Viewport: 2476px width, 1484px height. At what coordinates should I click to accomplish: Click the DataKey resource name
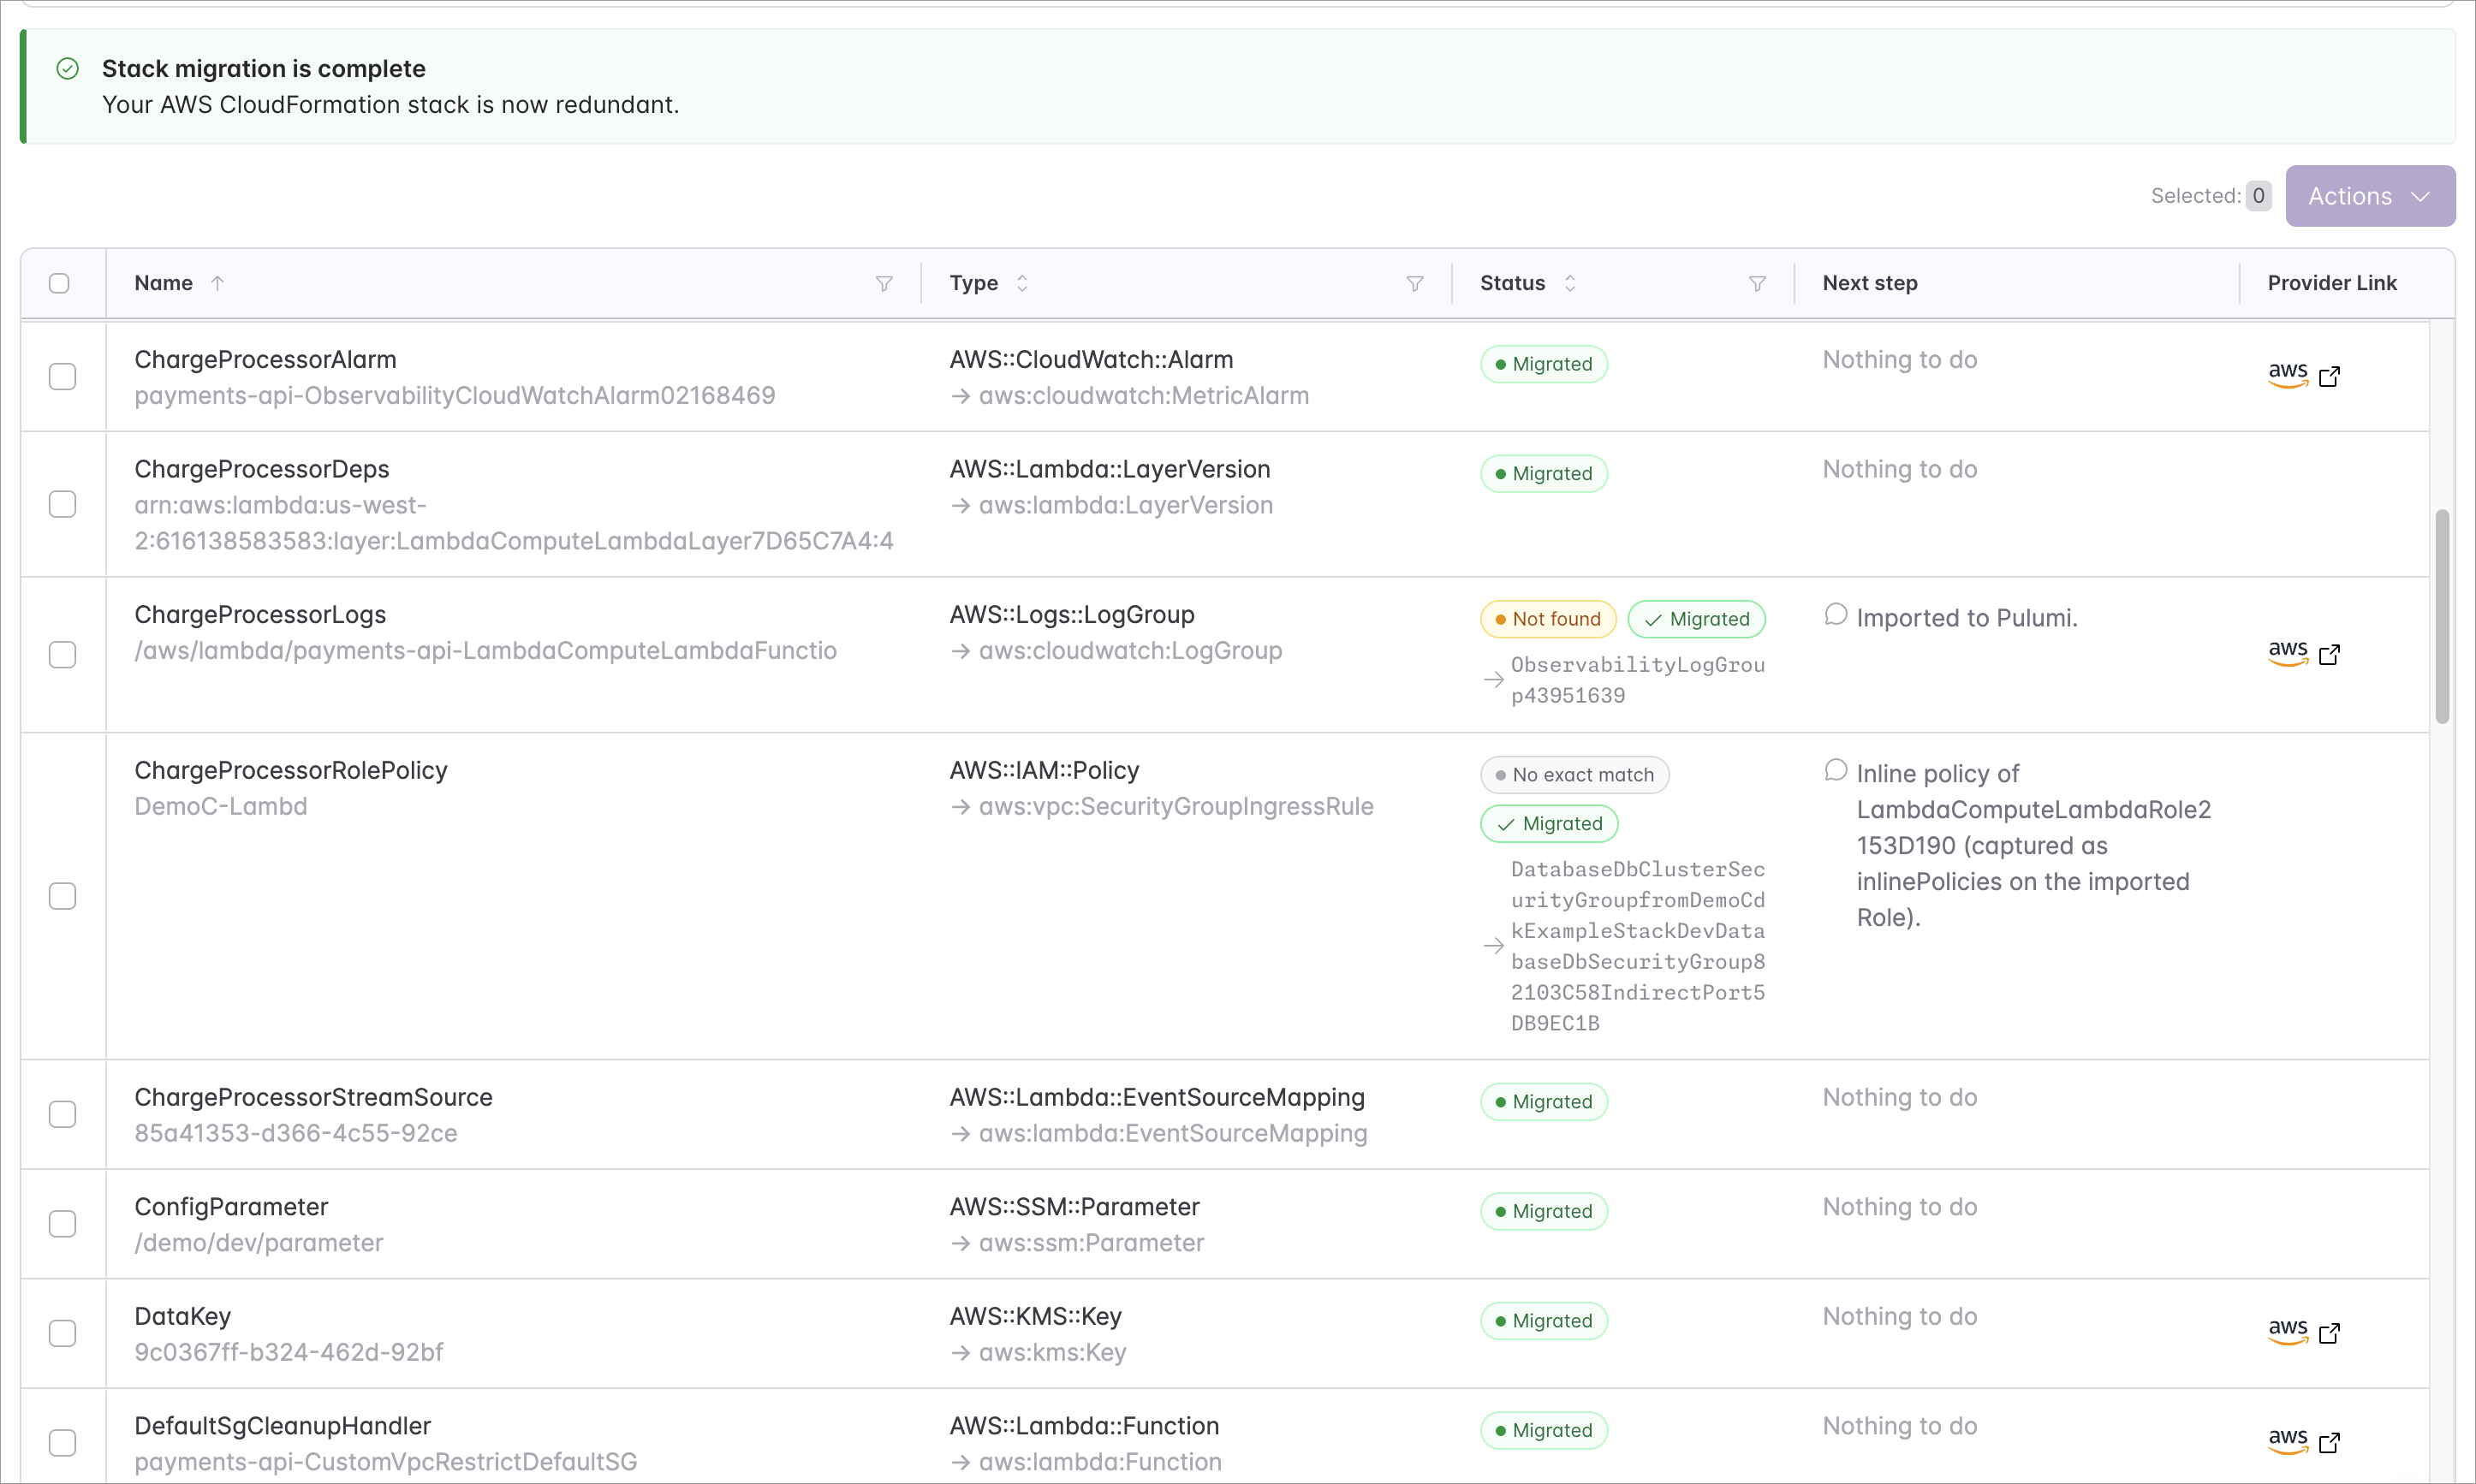coord(182,1316)
